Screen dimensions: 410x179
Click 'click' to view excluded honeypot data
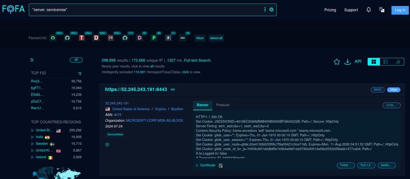185,72
